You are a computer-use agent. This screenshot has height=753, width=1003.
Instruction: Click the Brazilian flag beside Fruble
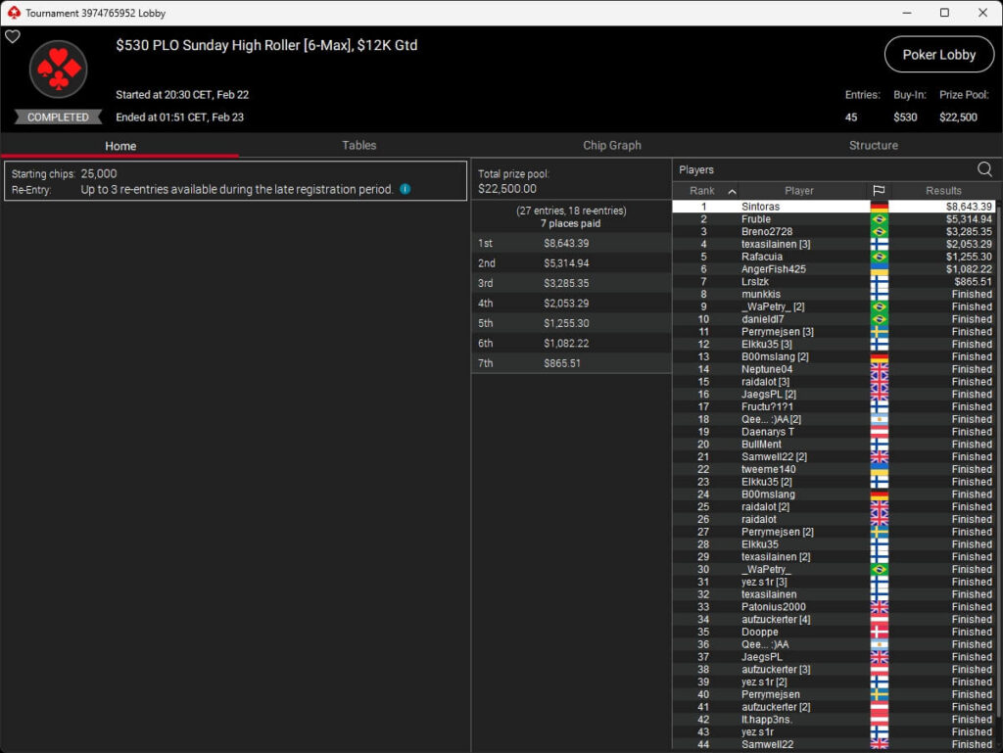coord(879,219)
